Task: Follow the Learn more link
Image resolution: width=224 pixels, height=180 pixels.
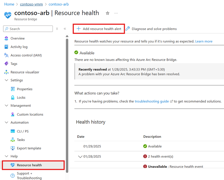Action: pyautogui.click(x=204, y=41)
